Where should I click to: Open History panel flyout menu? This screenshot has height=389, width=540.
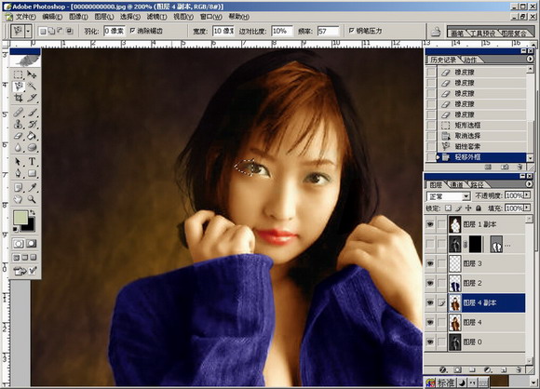(x=530, y=60)
